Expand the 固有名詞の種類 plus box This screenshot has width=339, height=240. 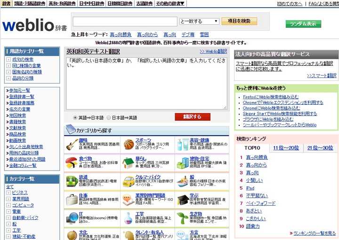(8, 72)
